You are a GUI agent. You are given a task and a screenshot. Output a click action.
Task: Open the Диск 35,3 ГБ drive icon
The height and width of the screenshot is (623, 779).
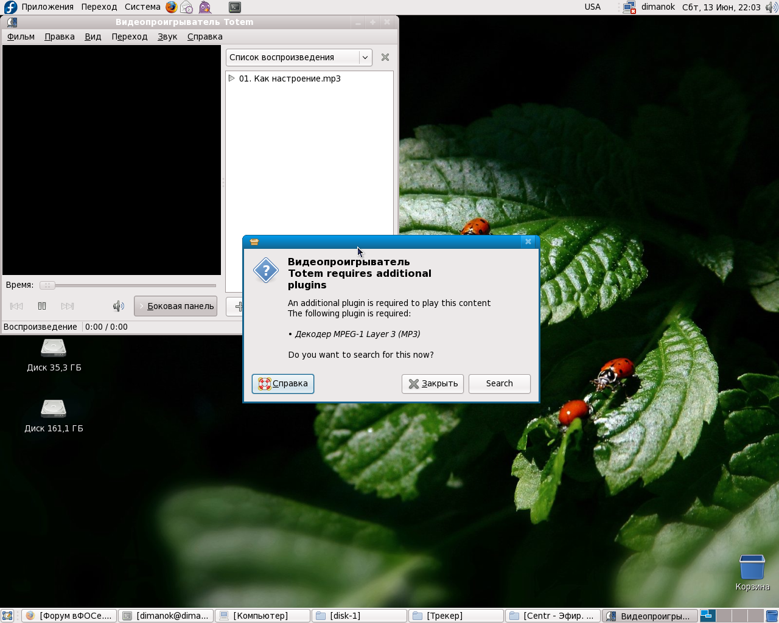(x=54, y=348)
